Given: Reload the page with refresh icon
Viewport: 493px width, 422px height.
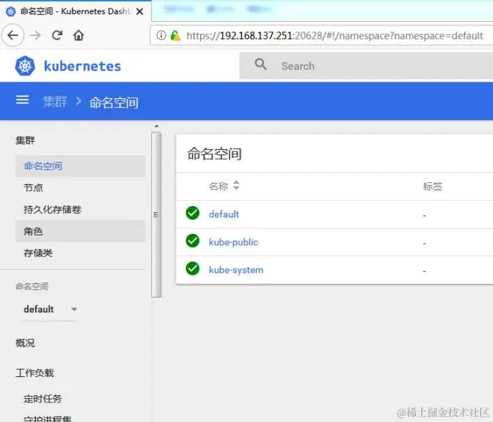Looking at the screenshot, I should pyautogui.click(x=57, y=35).
